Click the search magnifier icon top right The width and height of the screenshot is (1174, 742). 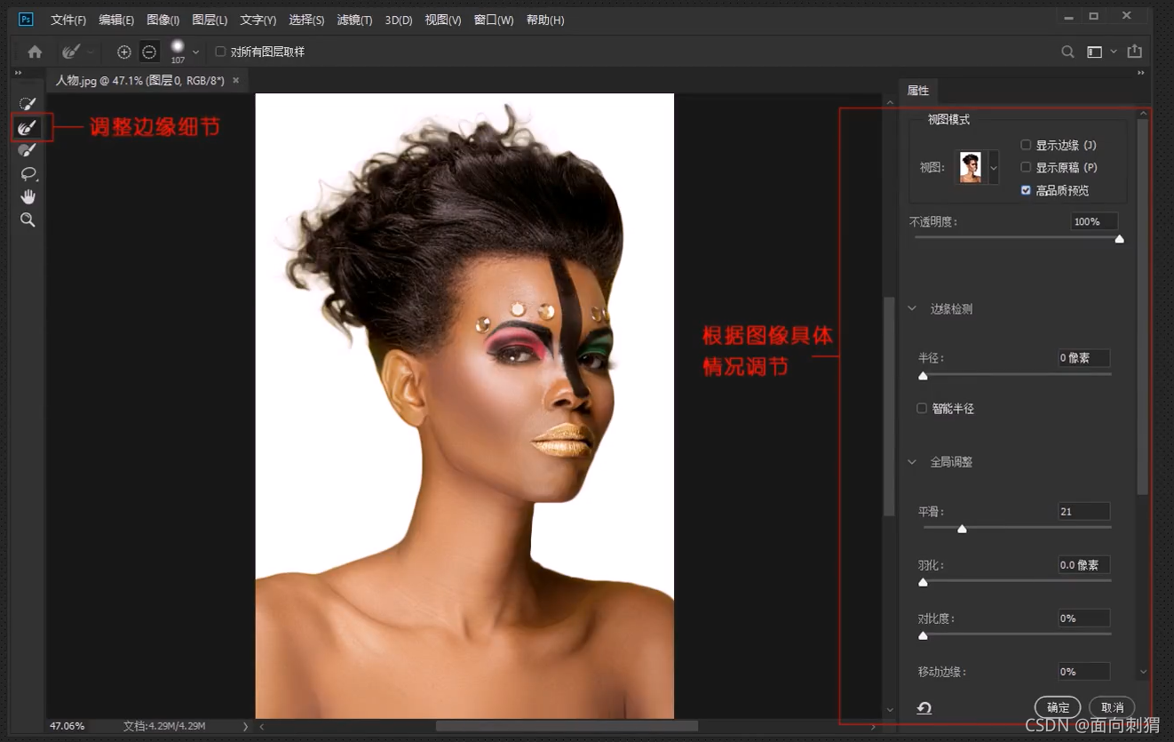pyautogui.click(x=1067, y=52)
